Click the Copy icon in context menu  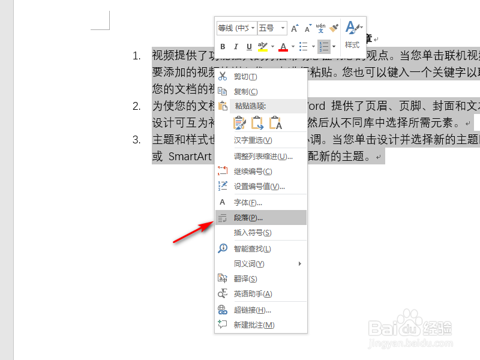click(221, 90)
